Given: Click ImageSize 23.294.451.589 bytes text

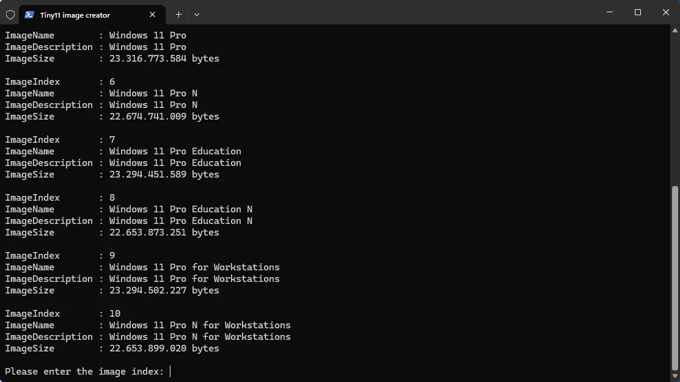Looking at the screenshot, I should coord(164,175).
